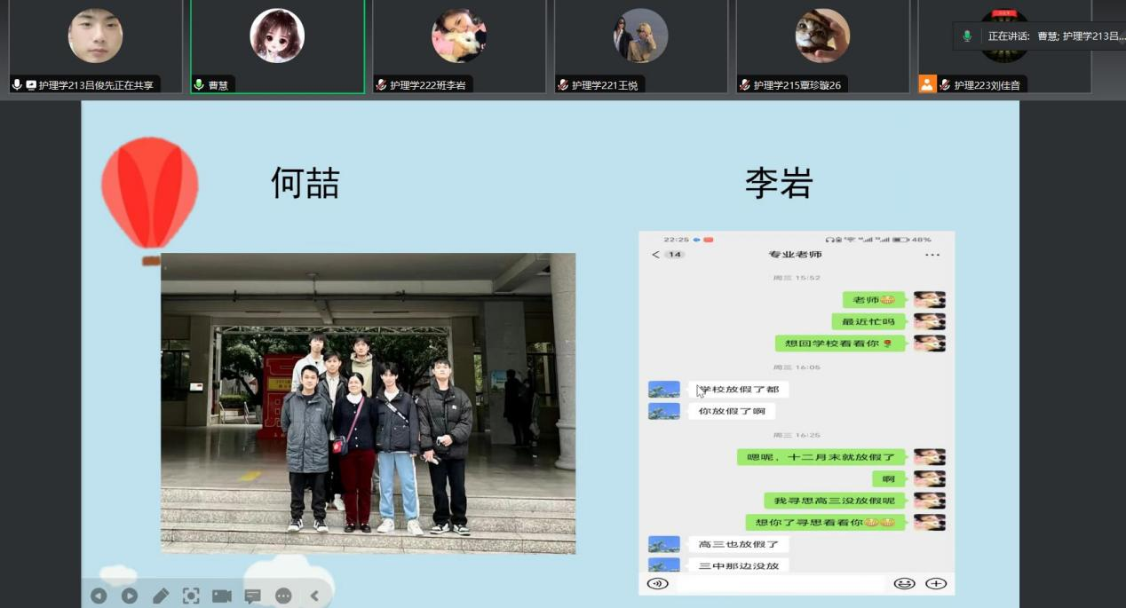Collapse the slide toolbar with left chevron
The height and width of the screenshot is (608, 1126).
coord(314,596)
